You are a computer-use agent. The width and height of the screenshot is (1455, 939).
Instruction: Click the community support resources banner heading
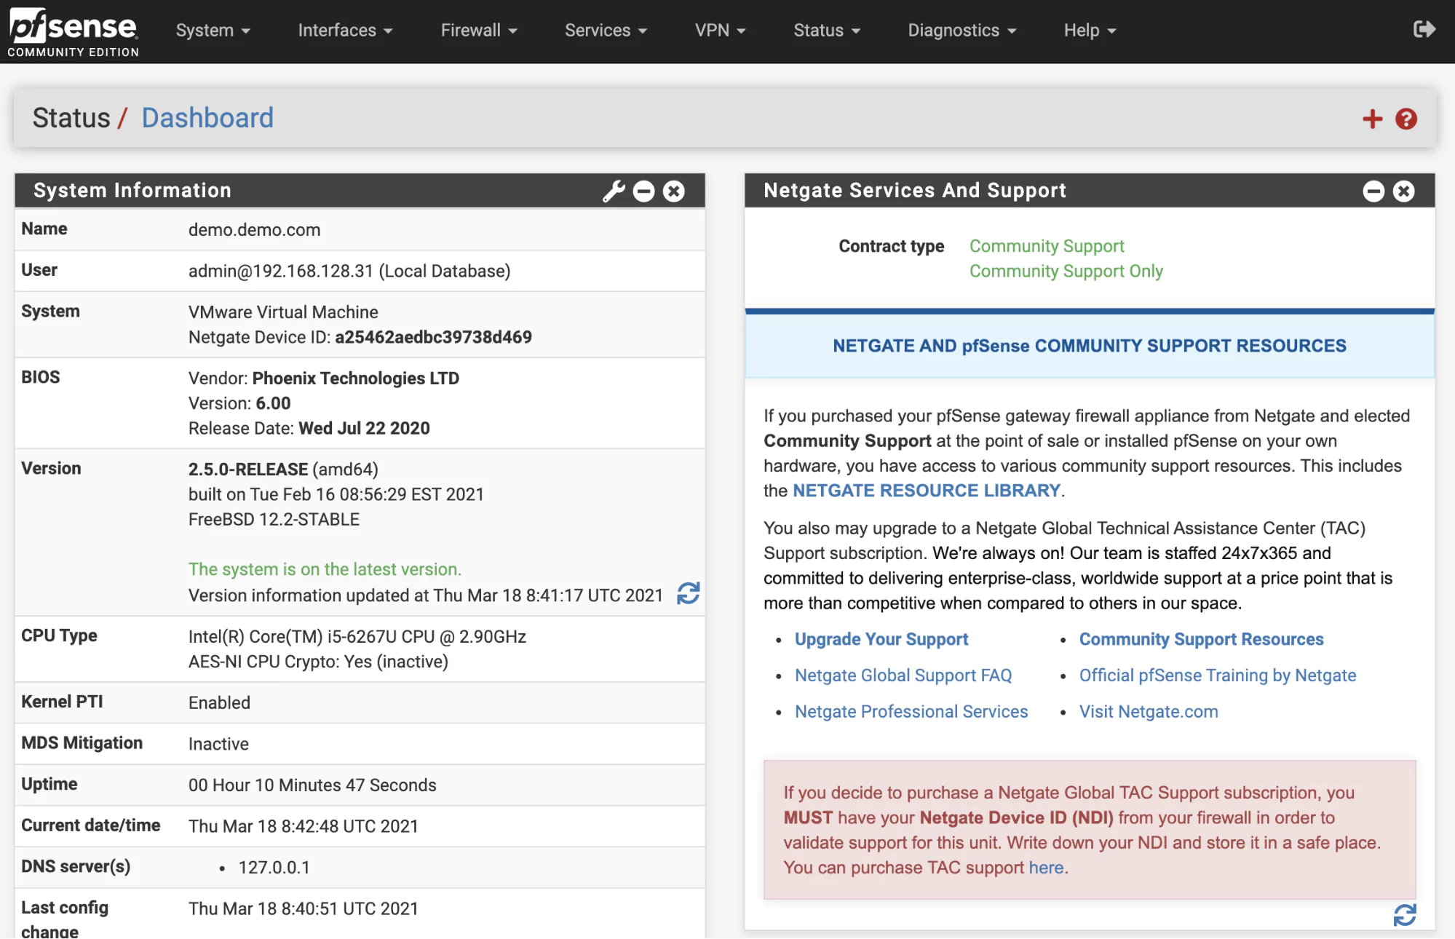tap(1090, 346)
